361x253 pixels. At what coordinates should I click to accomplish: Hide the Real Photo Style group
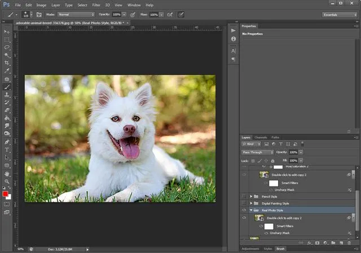[x=244, y=210]
